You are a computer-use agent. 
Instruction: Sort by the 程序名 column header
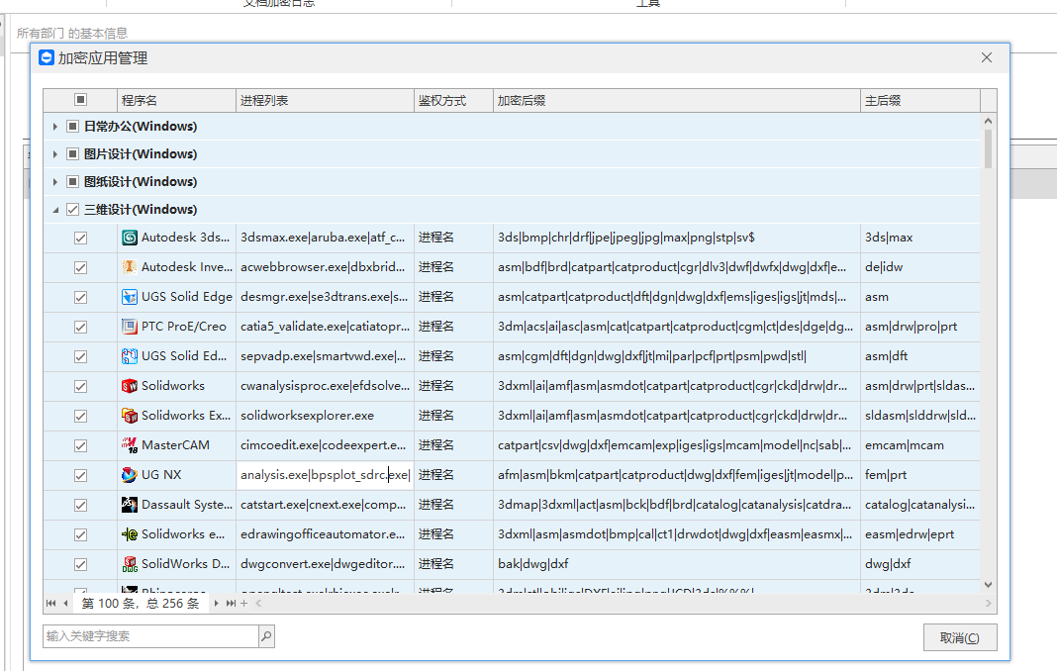coord(176,101)
